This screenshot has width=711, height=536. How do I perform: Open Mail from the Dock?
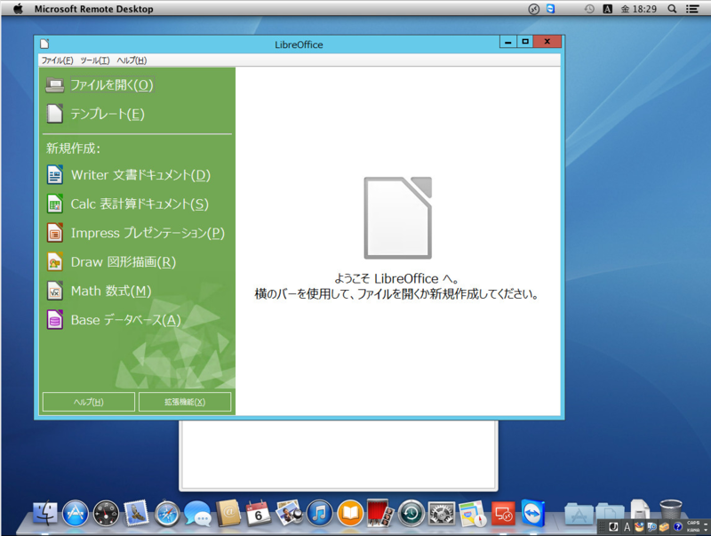[x=137, y=513]
